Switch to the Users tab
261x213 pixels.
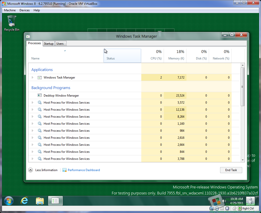coord(60,44)
